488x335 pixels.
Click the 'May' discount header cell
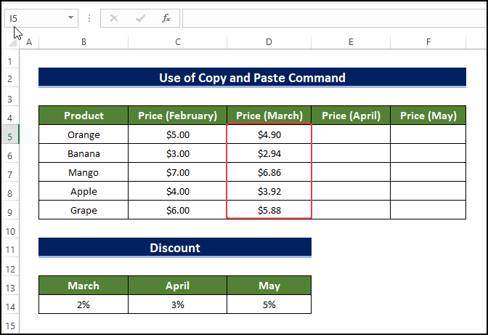tap(269, 286)
